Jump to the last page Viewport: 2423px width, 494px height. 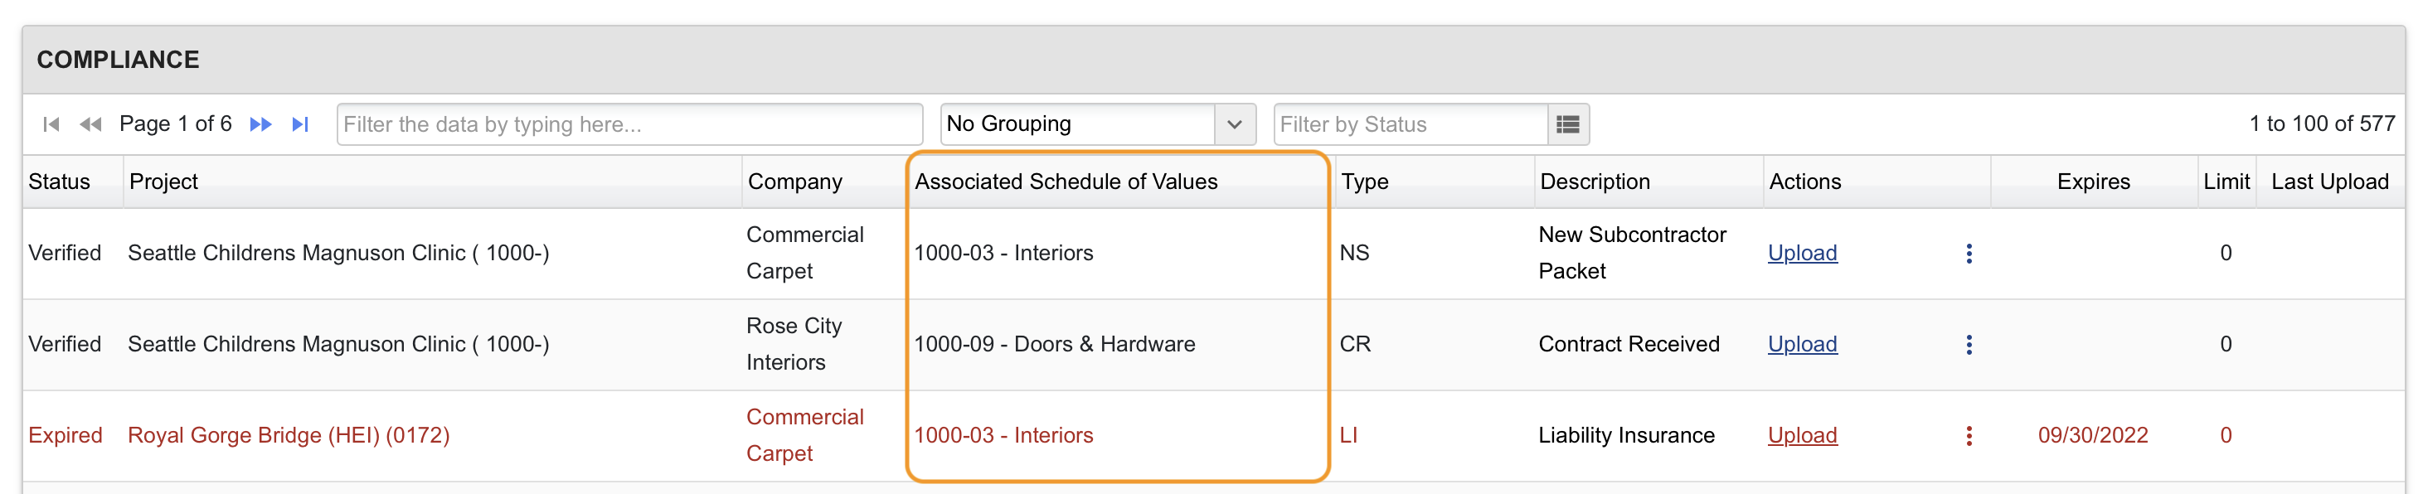pyautogui.click(x=300, y=124)
